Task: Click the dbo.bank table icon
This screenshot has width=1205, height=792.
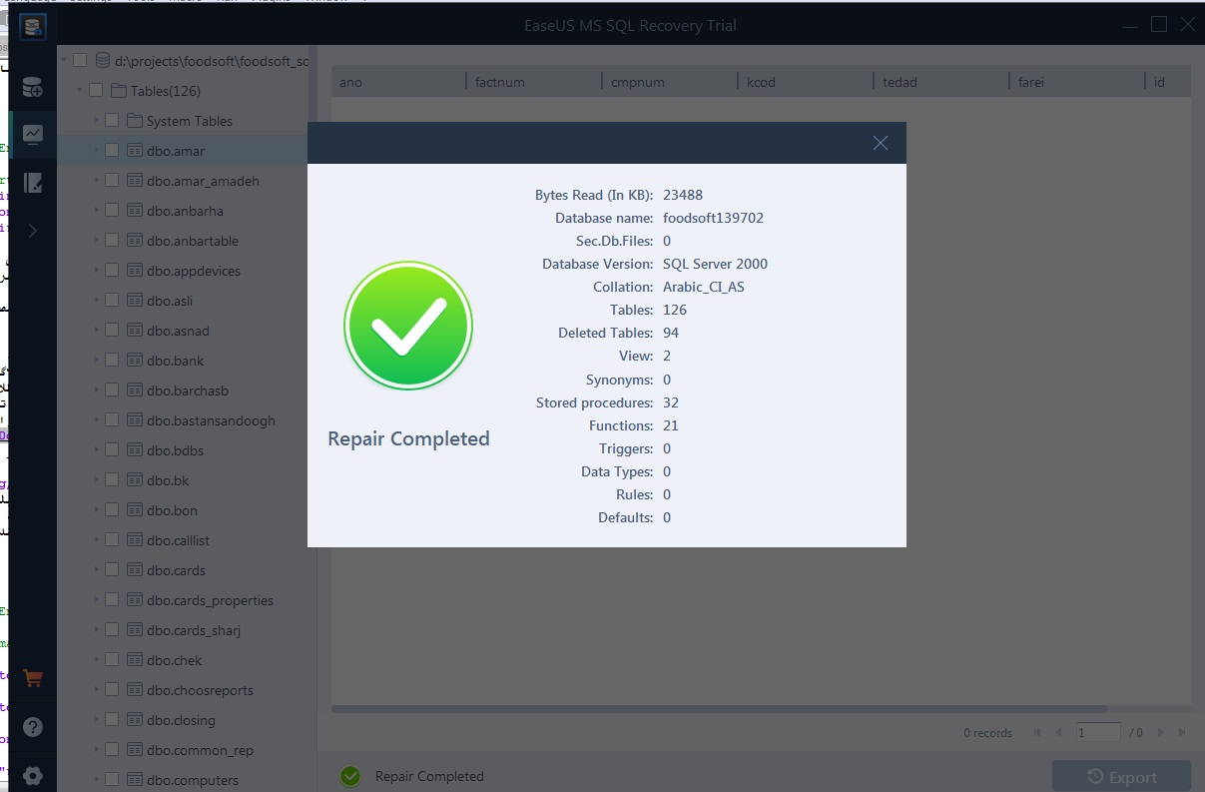Action: click(x=135, y=361)
